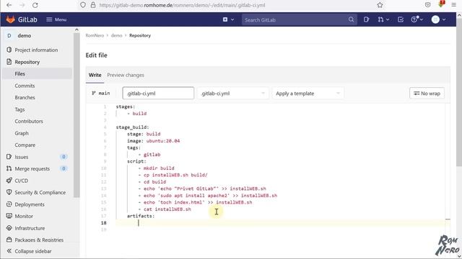Click the browser address bar URL
The height and width of the screenshot is (259, 462).
182,5
